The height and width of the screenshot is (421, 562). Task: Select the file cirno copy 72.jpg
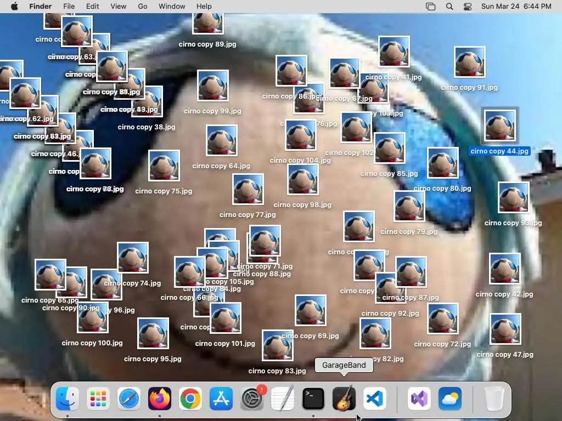tap(443, 318)
